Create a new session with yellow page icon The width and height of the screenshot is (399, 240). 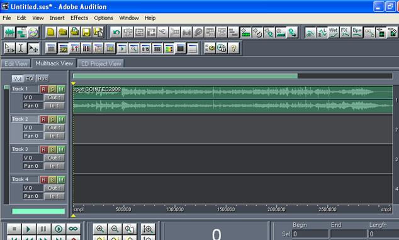pos(51,32)
